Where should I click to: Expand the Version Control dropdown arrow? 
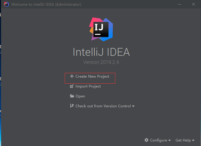pos(133,106)
